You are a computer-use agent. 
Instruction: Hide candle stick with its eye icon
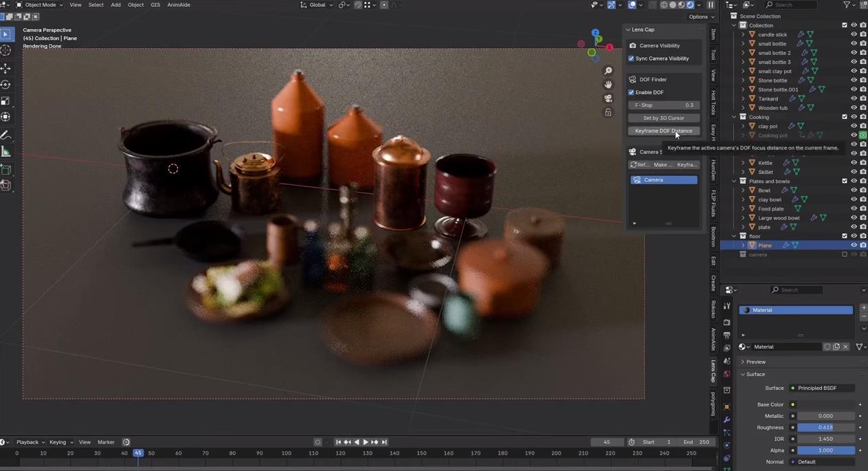[x=854, y=34]
